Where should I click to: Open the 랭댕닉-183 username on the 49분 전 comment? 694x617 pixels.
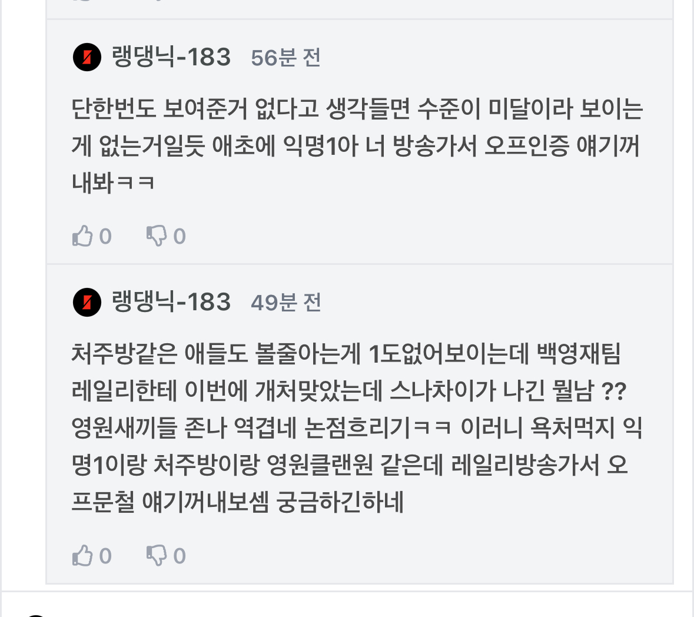pyautogui.click(x=171, y=303)
